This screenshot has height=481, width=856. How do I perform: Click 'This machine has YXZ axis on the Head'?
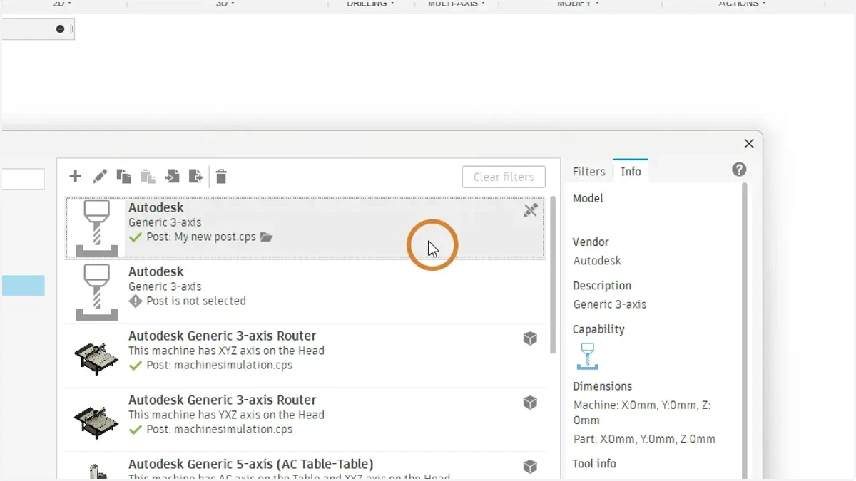(226, 415)
